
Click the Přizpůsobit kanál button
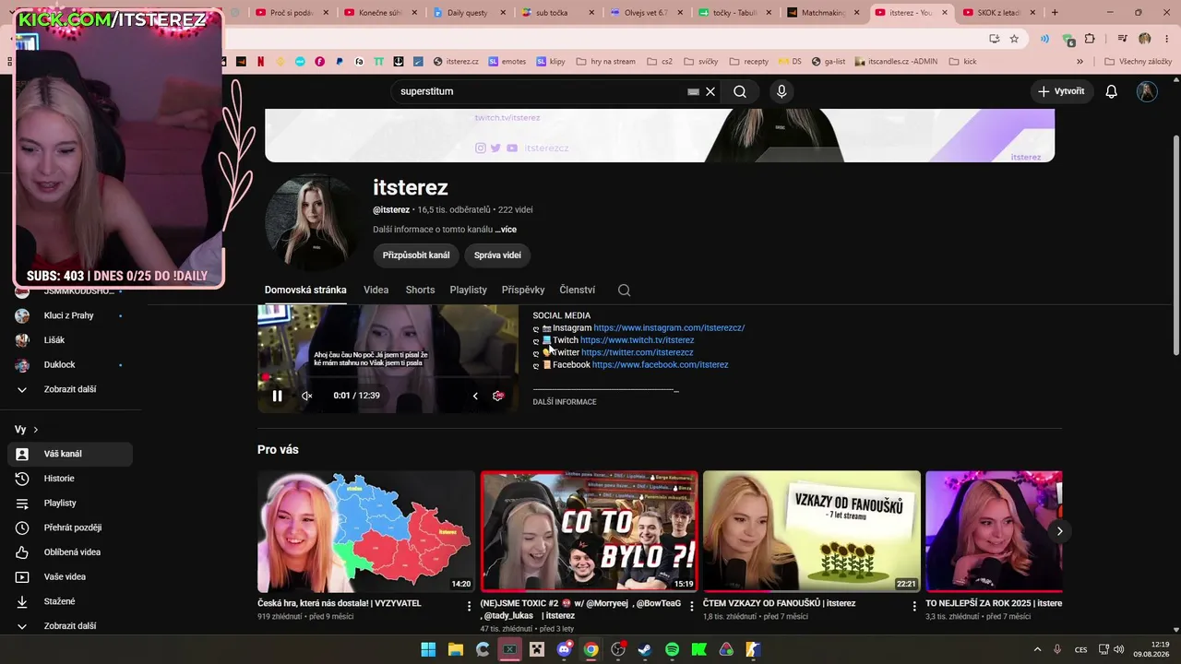[x=416, y=255]
